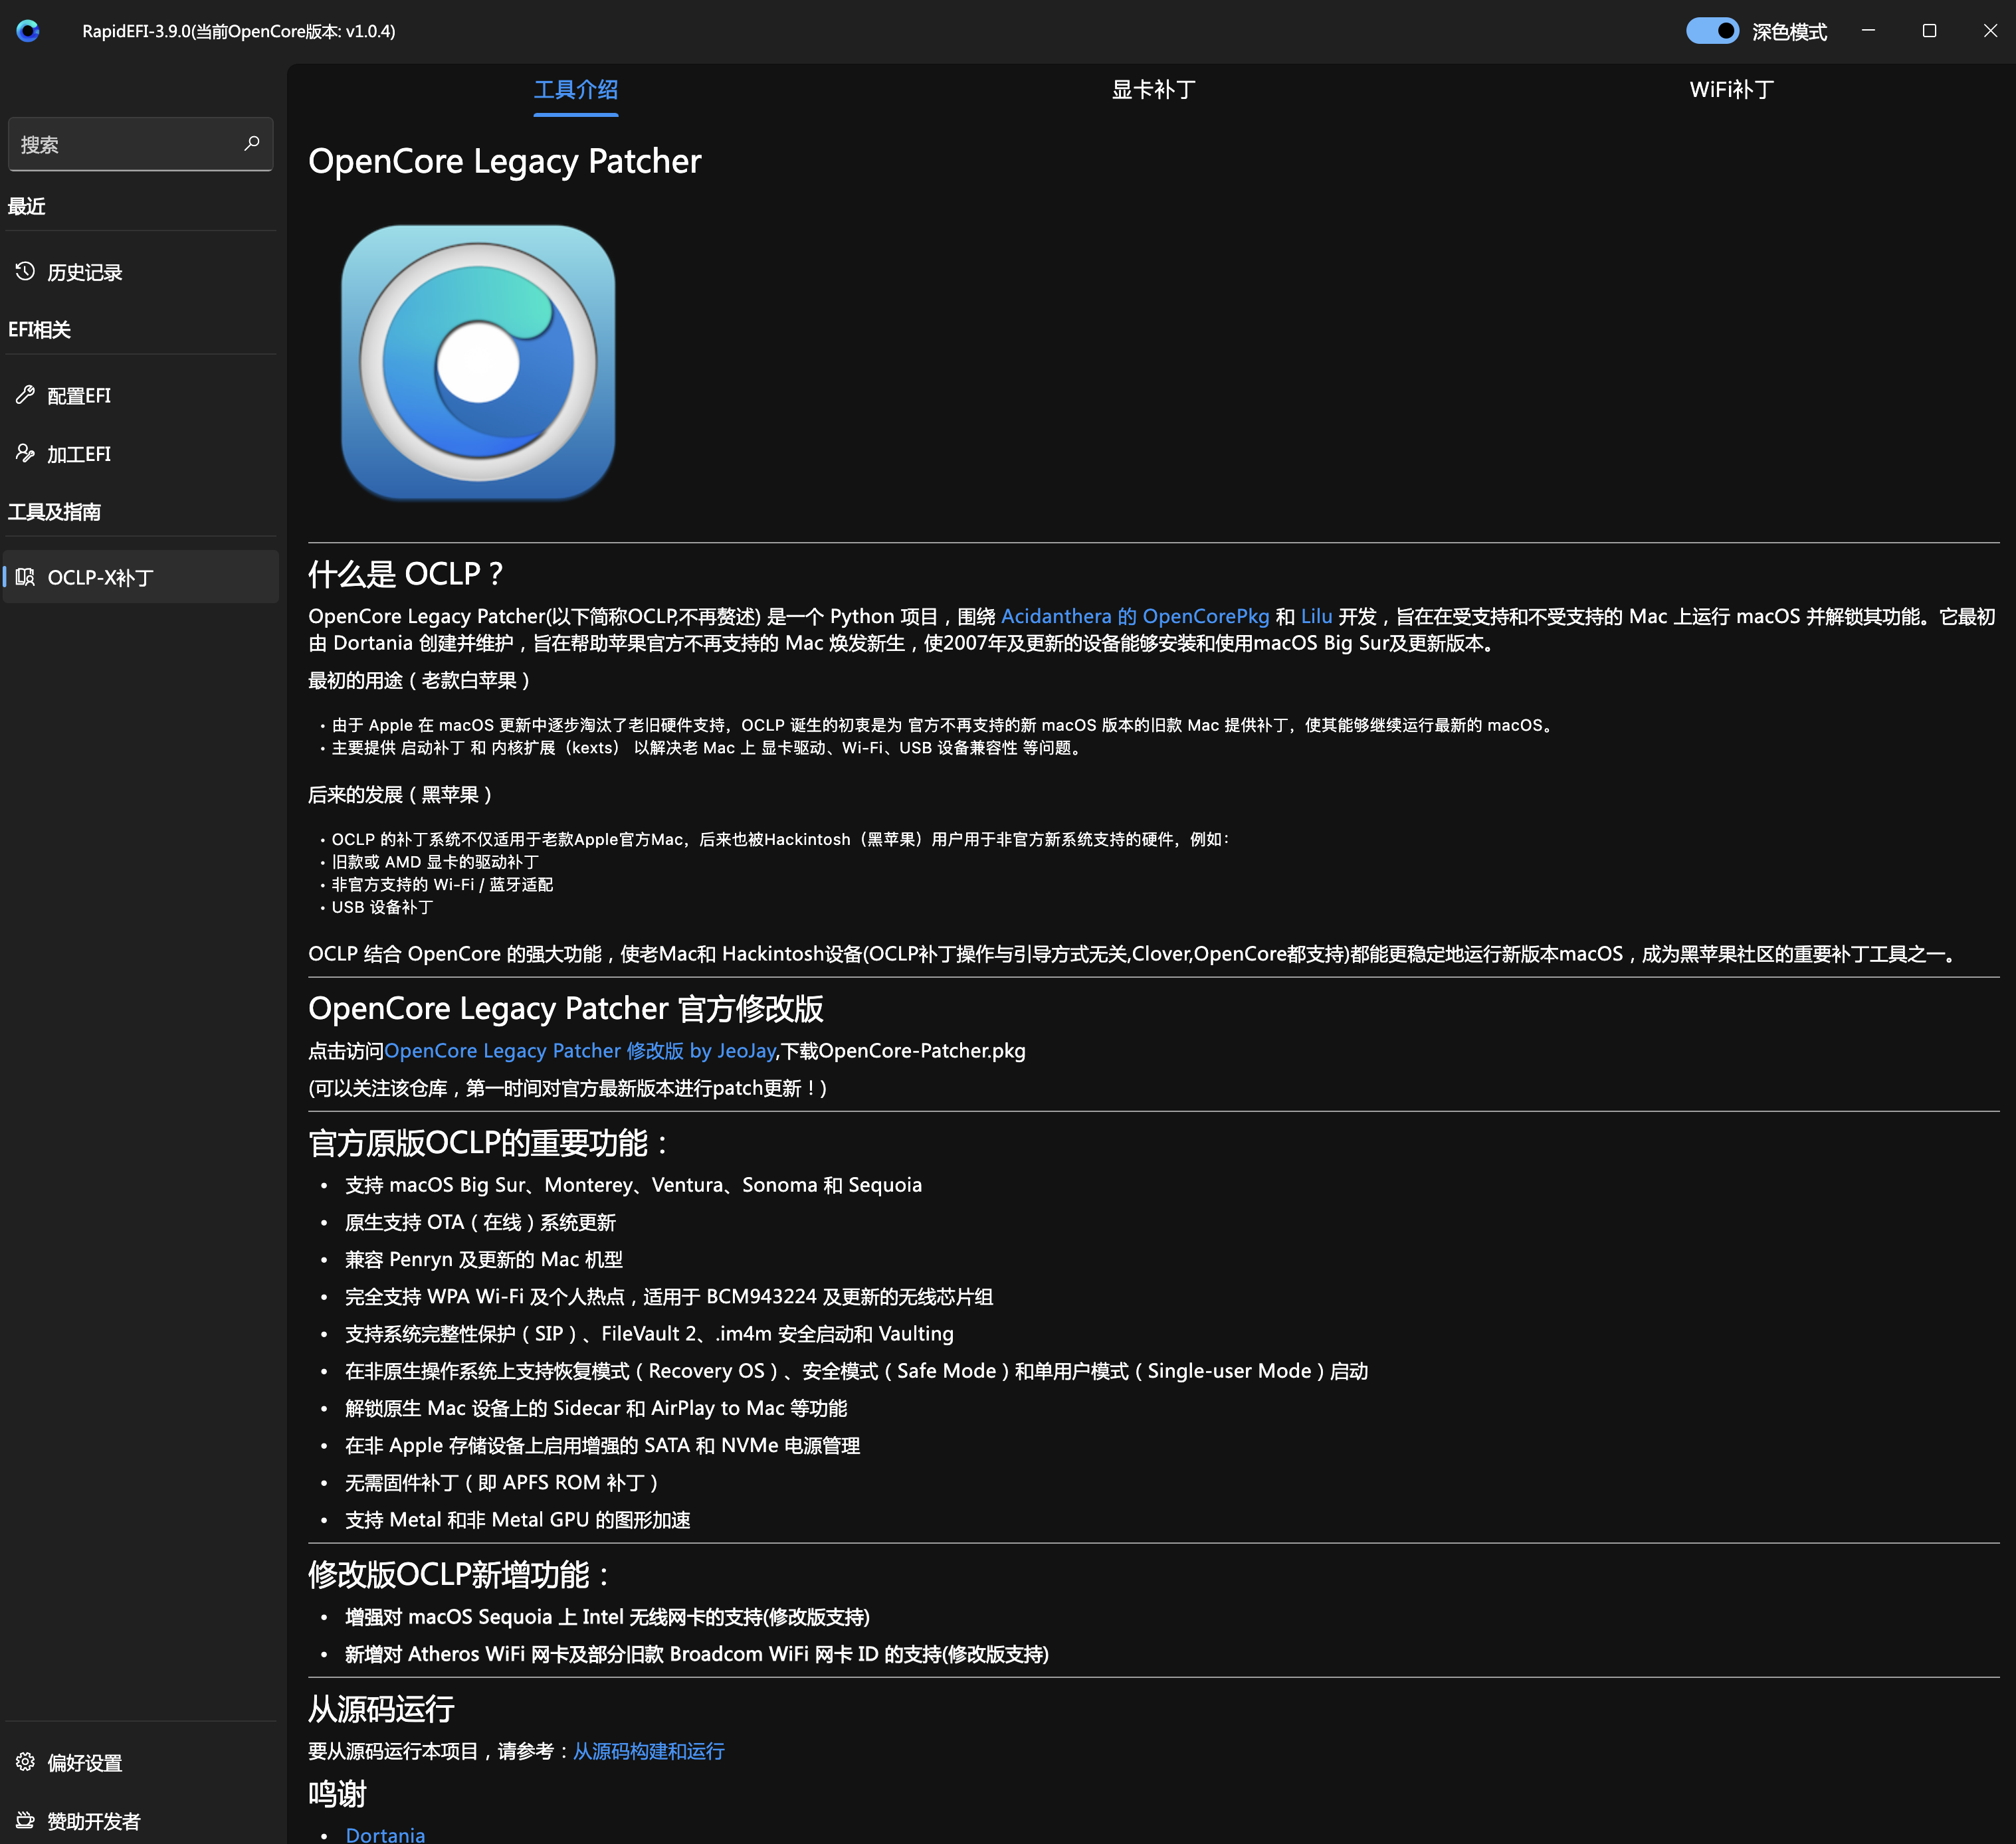
Task: Open the Lilu hyperlink
Action: 1316,616
